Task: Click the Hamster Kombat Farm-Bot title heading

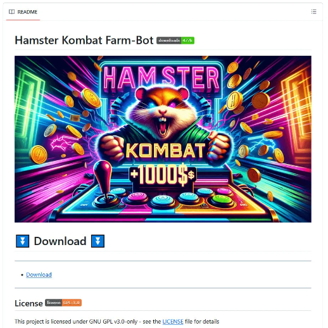Action: click(x=84, y=41)
